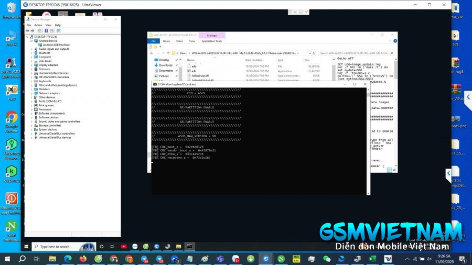Viewport: 472px width, 265px height.
Task: Click Microsoft Teams icon in host taskbar
Action: pyautogui.click(x=220, y=259)
